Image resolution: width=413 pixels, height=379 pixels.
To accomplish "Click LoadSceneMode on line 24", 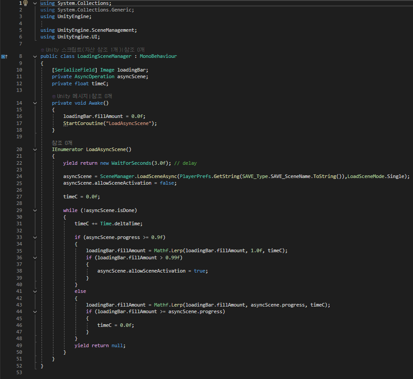I will click(366, 176).
